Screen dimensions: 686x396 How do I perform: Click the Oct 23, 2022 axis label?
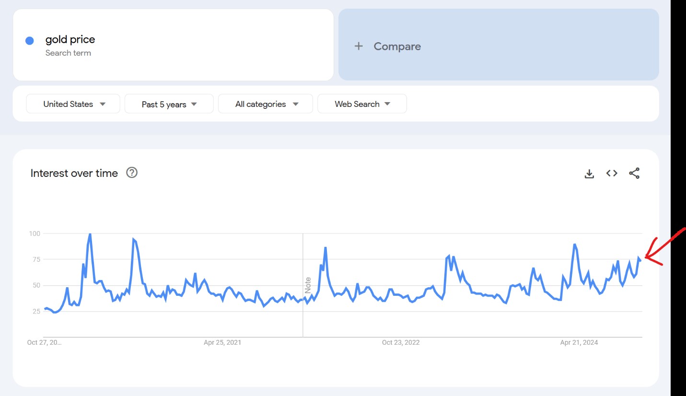[401, 342]
